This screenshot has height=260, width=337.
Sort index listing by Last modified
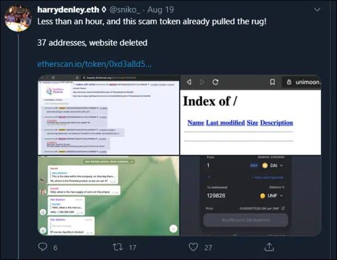225,123
